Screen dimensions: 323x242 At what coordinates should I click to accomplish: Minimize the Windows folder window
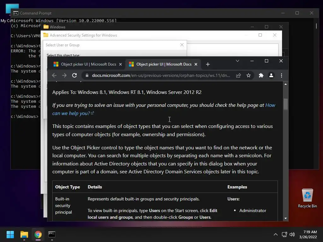click(252, 27)
